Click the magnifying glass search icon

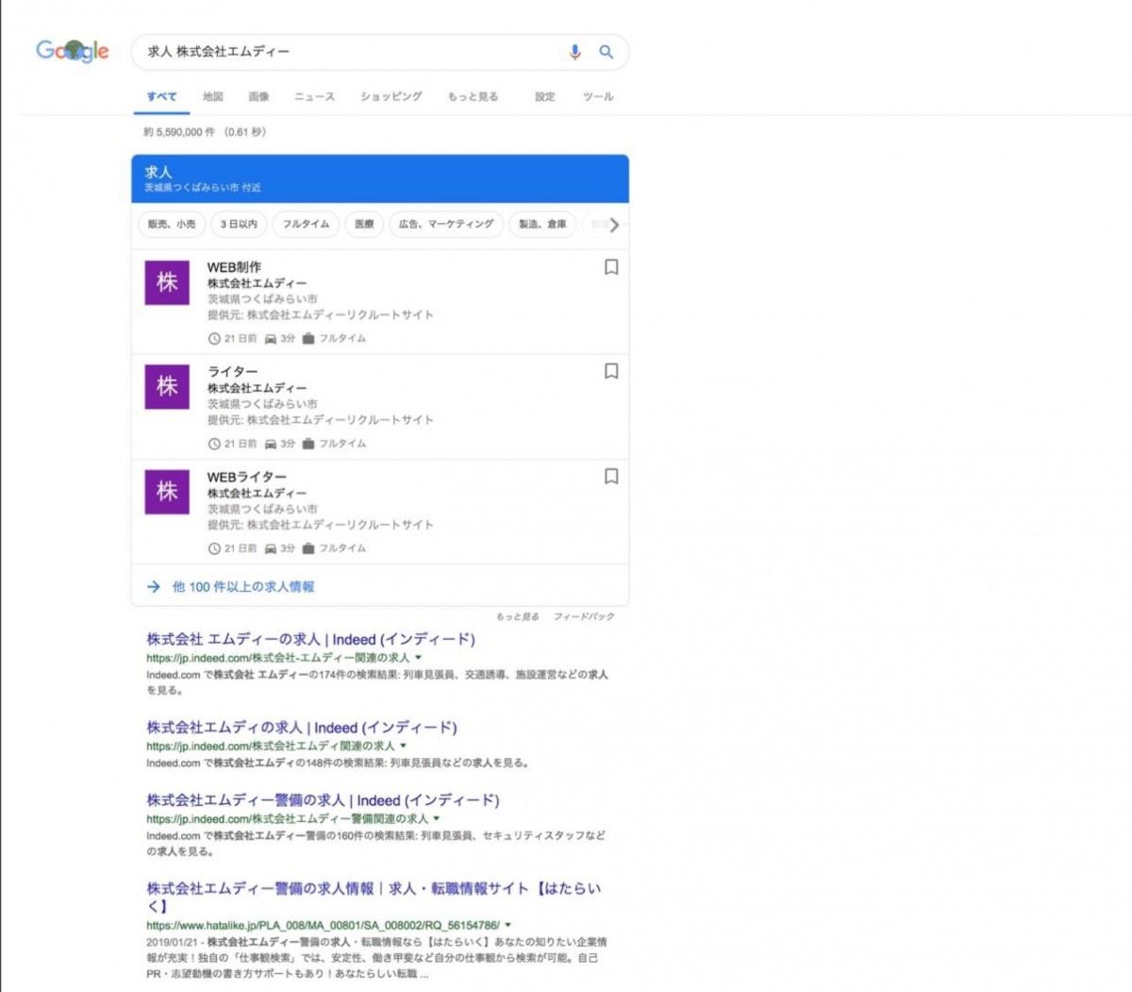(x=607, y=52)
